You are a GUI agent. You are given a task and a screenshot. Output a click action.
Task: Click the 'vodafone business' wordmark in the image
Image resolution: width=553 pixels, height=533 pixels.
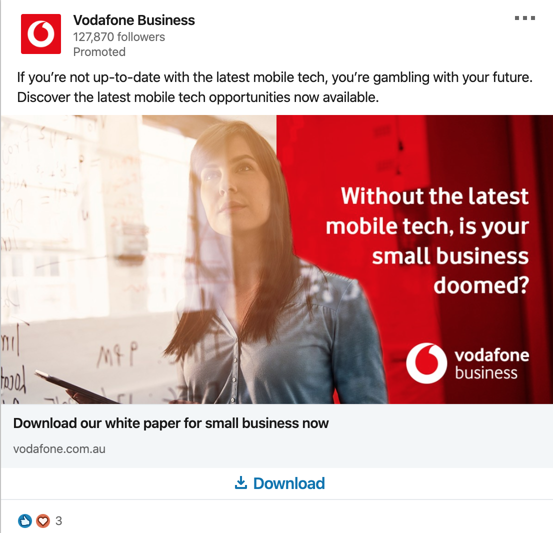(x=491, y=363)
